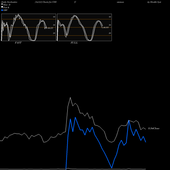Click the 80 level label in FULL chart

(110, 17)
